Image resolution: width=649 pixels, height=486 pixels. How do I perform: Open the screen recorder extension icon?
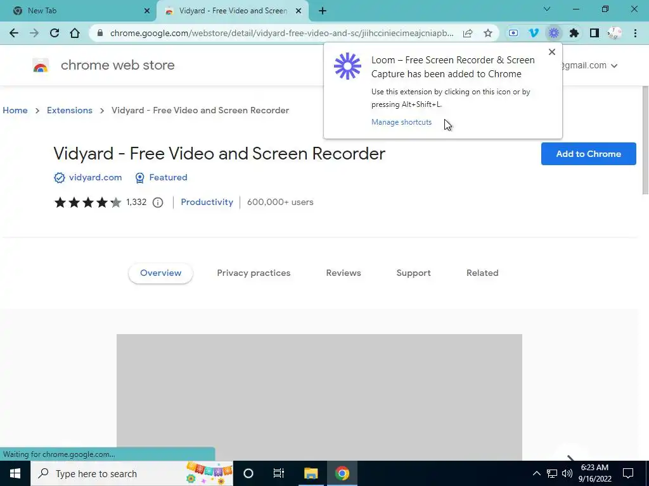click(x=513, y=33)
